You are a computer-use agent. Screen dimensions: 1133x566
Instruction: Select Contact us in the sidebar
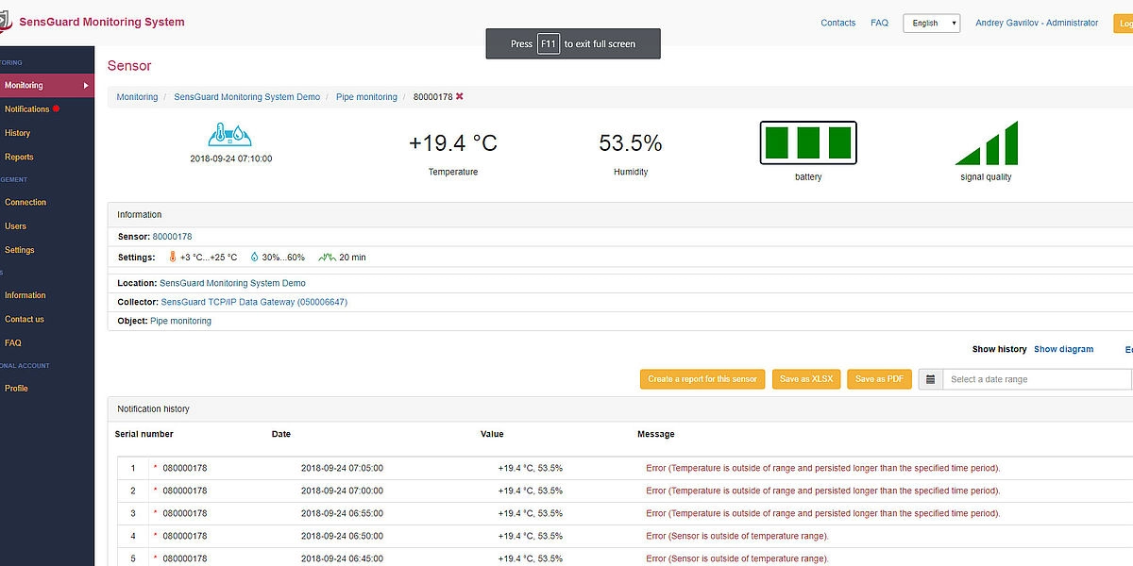pyautogui.click(x=25, y=319)
